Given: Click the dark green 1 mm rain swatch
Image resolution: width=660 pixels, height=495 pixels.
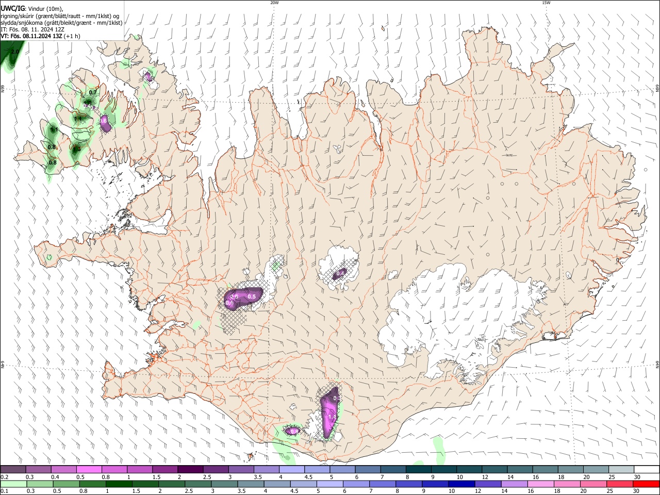Looking at the screenshot, I should (119, 484).
